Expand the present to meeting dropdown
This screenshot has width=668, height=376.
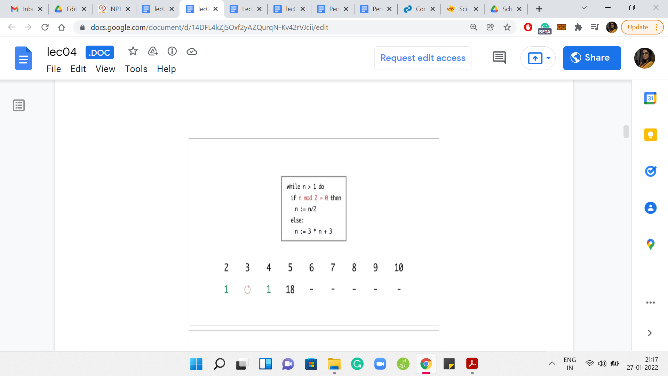549,58
